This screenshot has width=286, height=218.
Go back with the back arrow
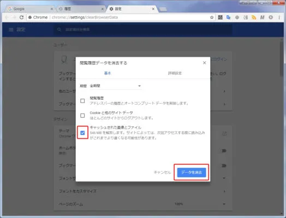point(7,17)
